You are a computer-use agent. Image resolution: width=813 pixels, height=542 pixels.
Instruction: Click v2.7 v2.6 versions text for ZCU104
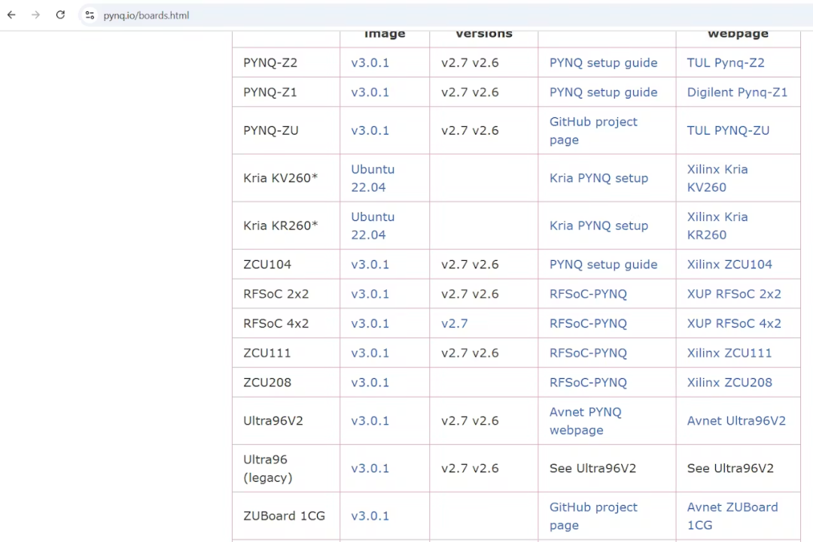point(470,265)
